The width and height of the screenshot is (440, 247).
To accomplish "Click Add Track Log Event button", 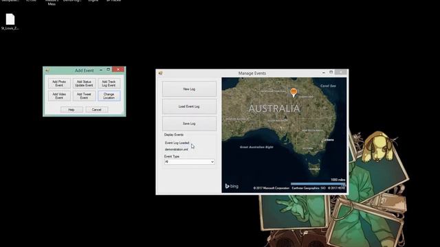I will pos(109,84).
